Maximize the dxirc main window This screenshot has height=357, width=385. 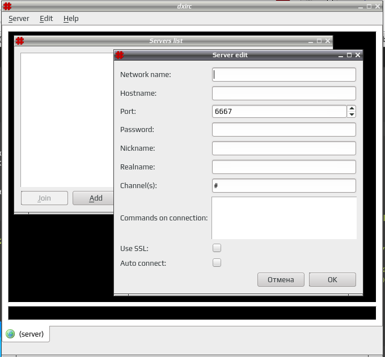[369, 6]
